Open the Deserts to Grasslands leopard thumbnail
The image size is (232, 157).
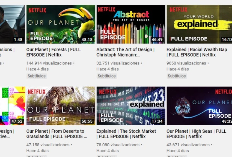(61, 106)
